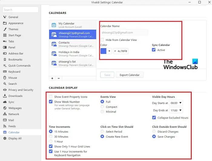Click the Webpages globe icon
The height and width of the screenshot is (161, 212).
click(x=5, y=108)
